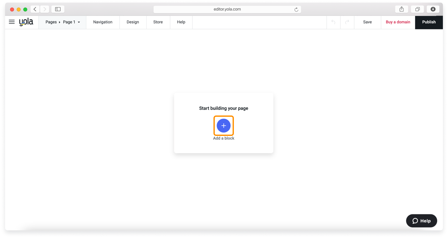Click the blue plus Add a block button
Viewport: 448px width, 238px height.
[224, 126]
